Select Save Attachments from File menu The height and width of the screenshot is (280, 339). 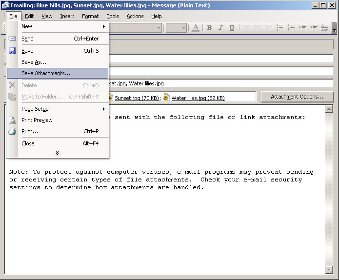coord(46,73)
